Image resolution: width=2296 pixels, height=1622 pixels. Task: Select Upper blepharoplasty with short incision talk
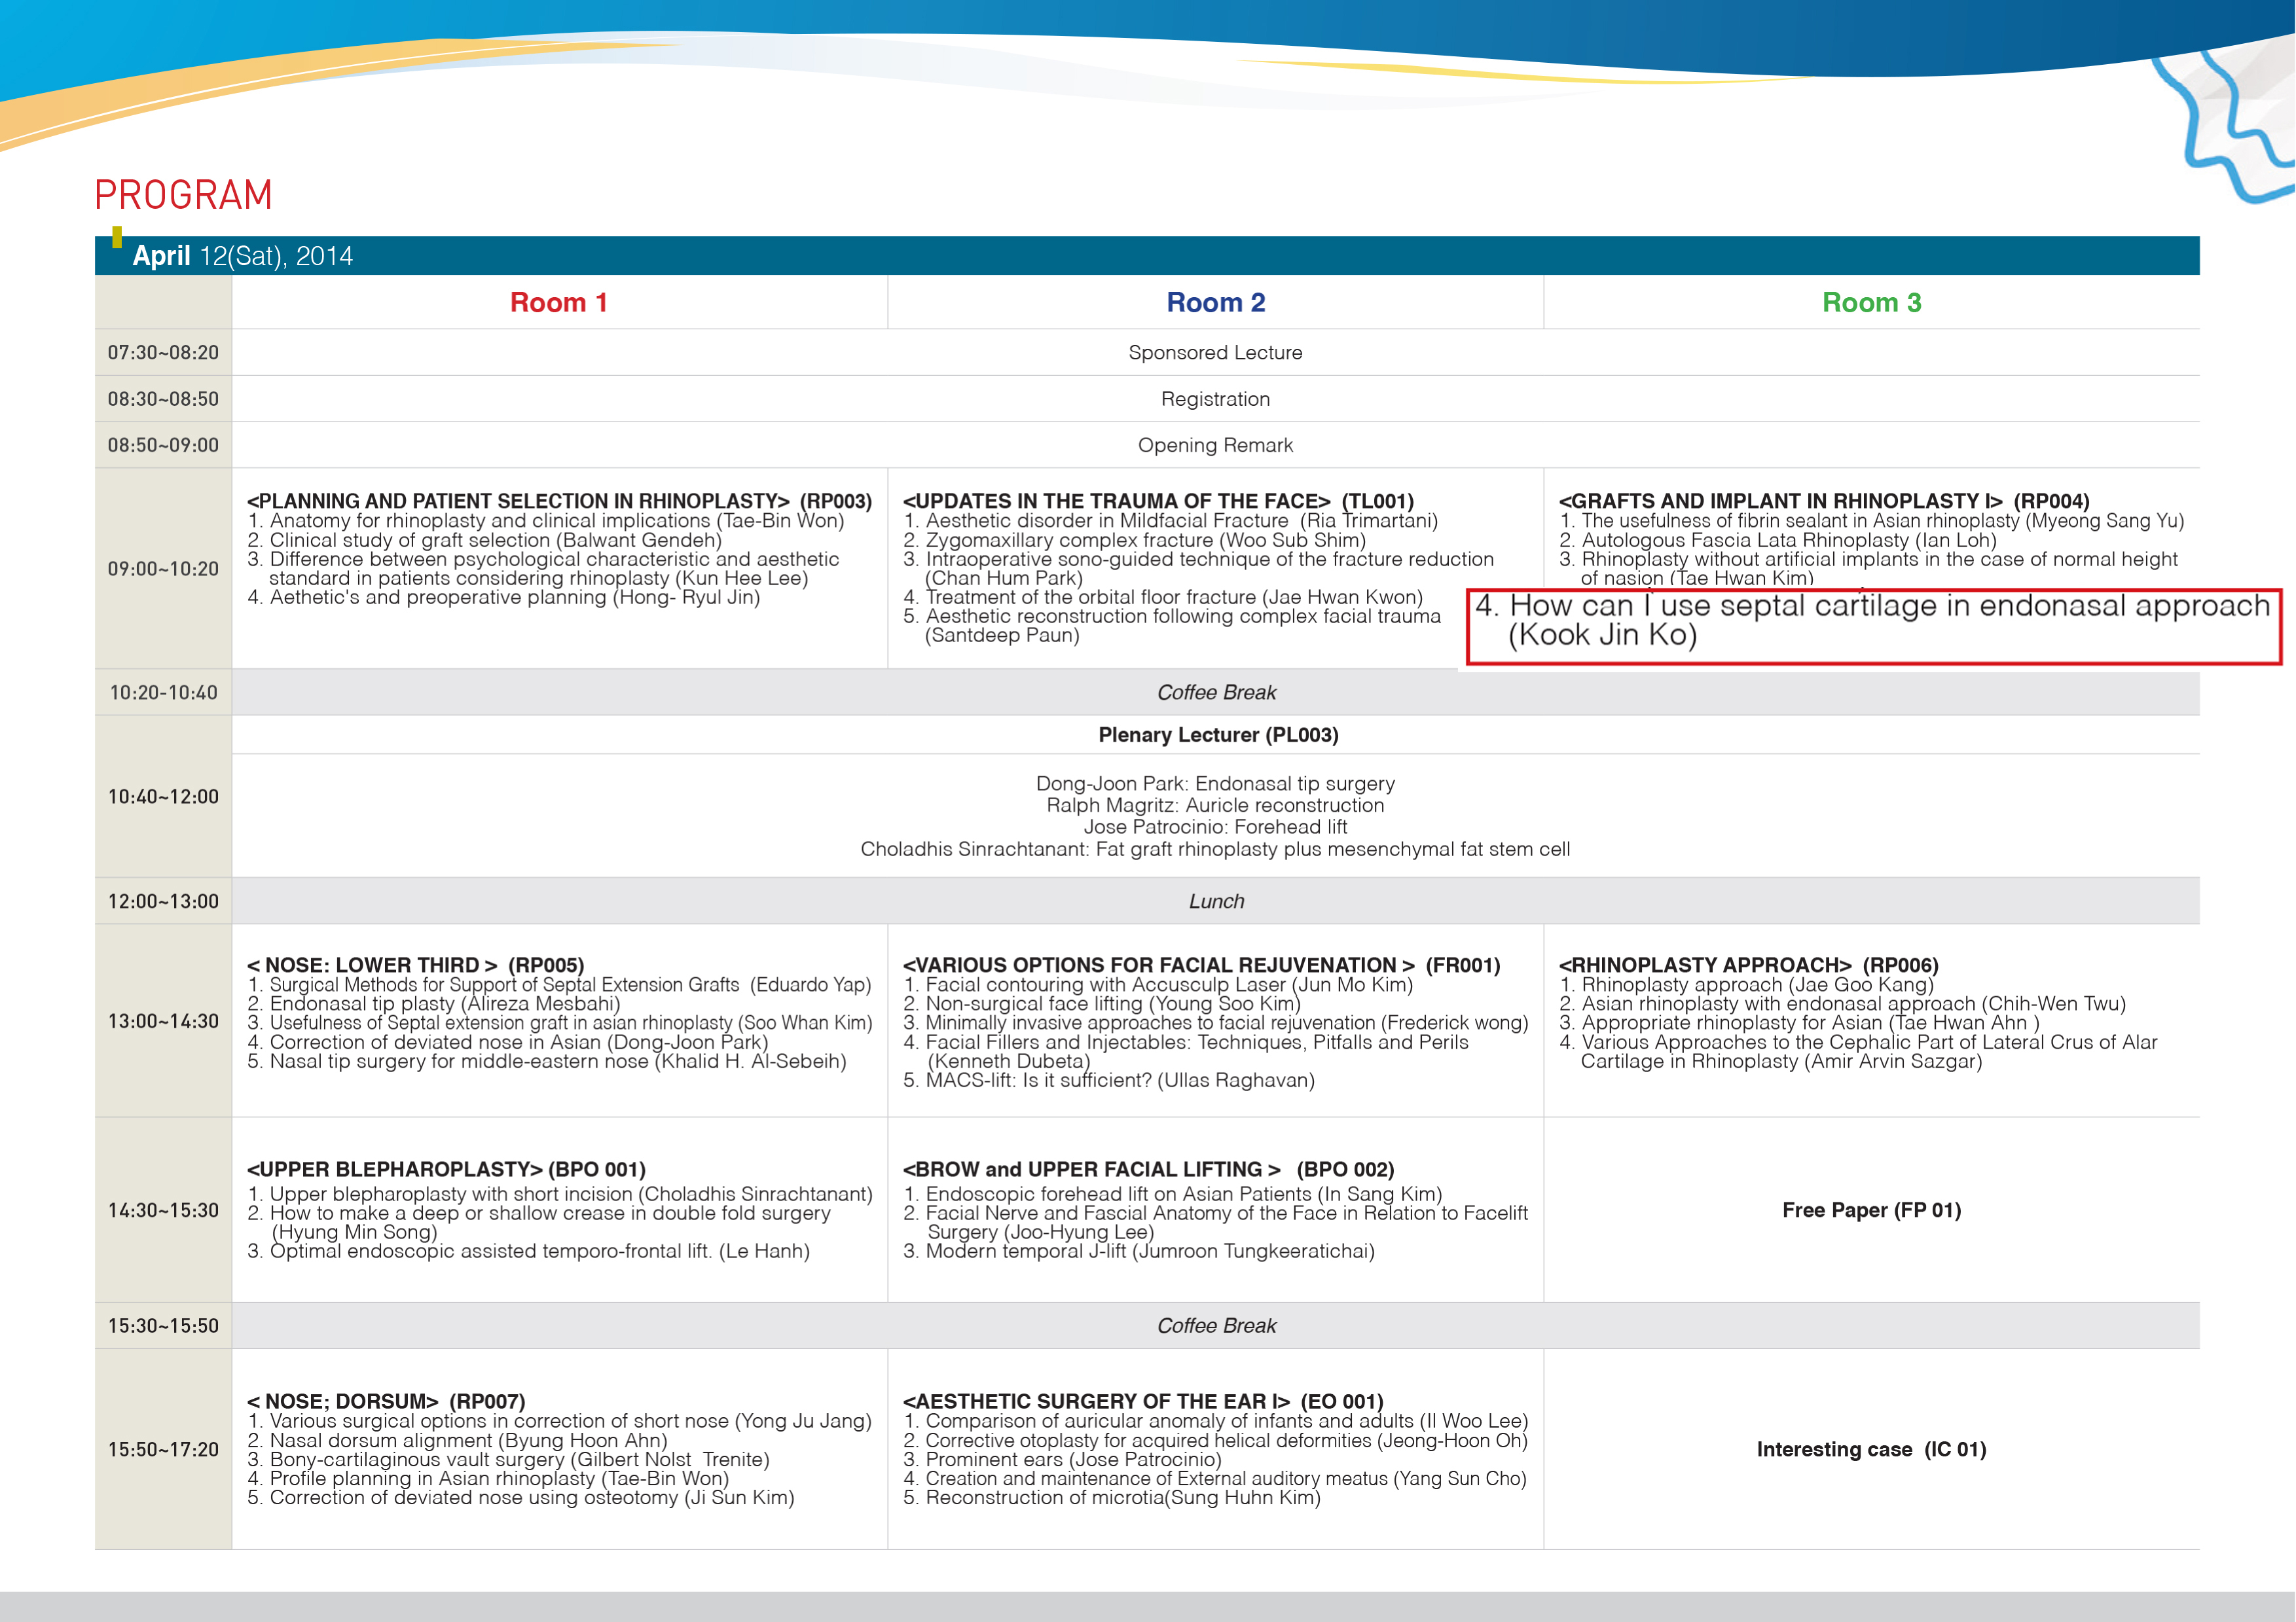click(559, 1194)
